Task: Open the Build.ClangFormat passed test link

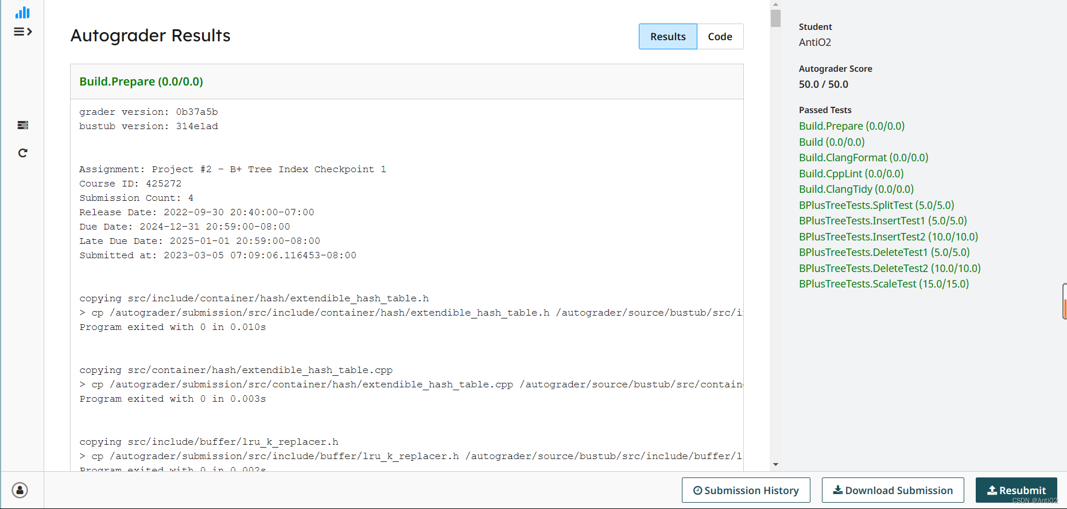Action: click(x=863, y=157)
